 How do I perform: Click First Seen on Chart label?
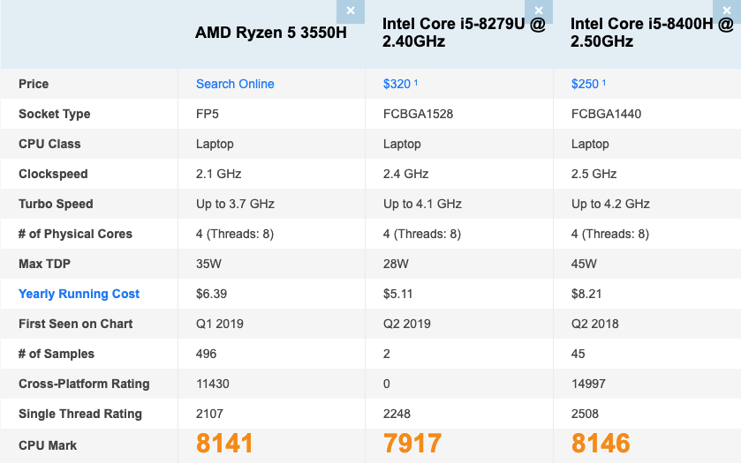coord(76,324)
